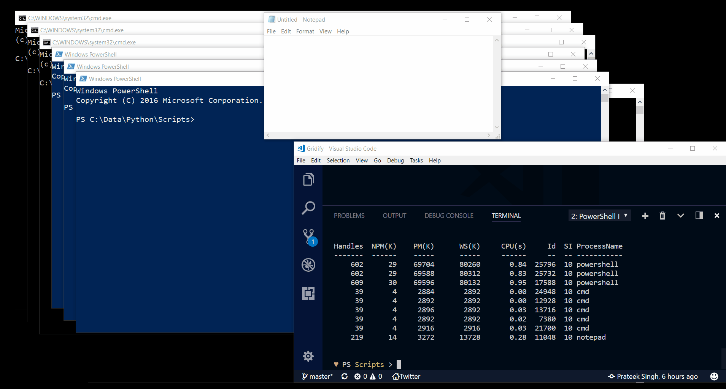This screenshot has width=726, height=389.
Task: Open the Edit menu in Notepad
Action: click(286, 31)
